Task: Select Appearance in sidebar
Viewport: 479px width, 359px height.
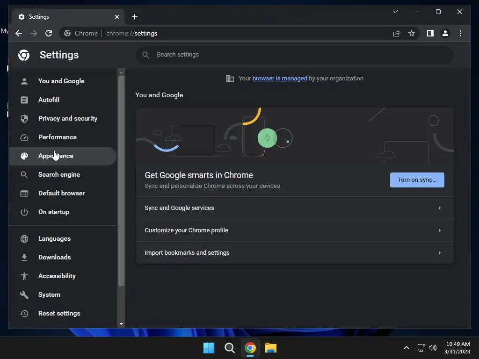Action: tap(63, 156)
